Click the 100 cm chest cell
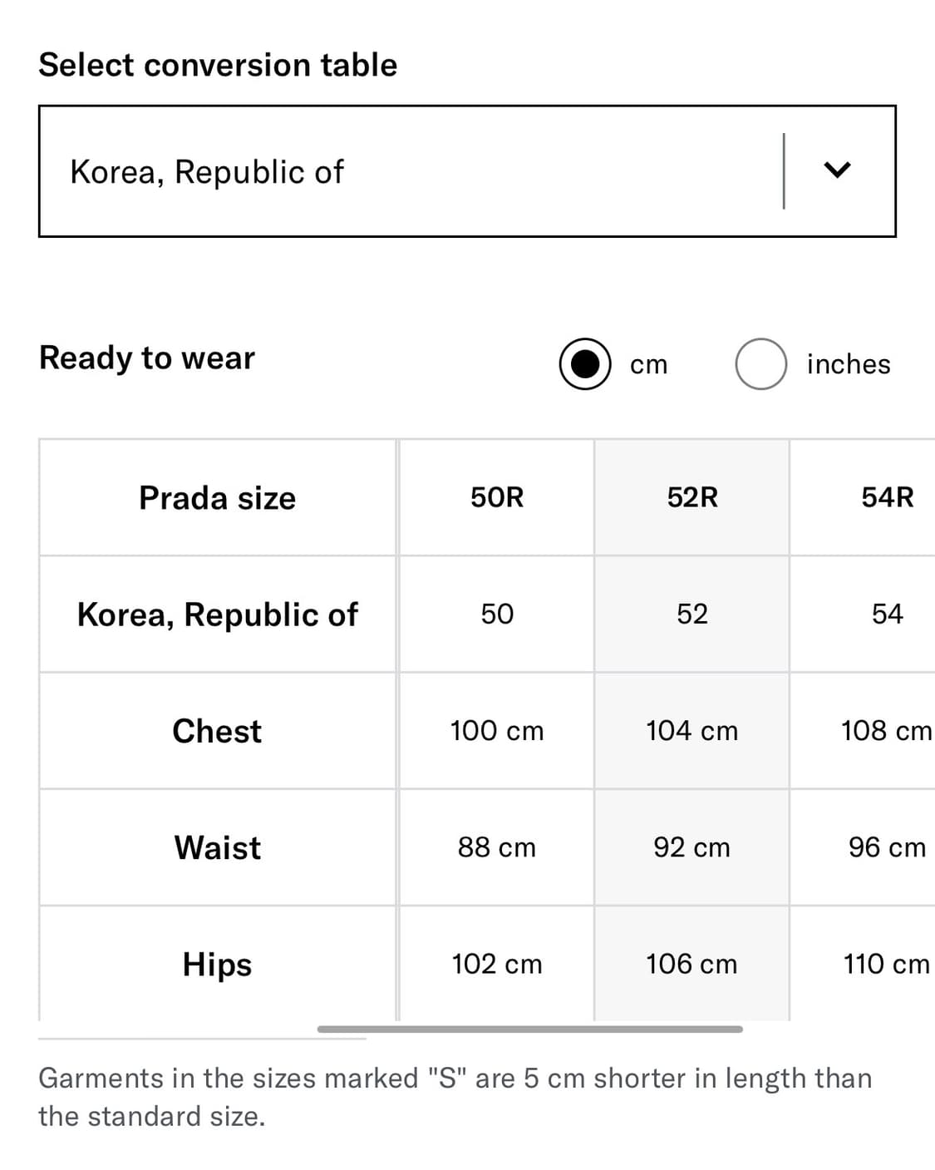This screenshot has width=935, height=1170. (497, 731)
